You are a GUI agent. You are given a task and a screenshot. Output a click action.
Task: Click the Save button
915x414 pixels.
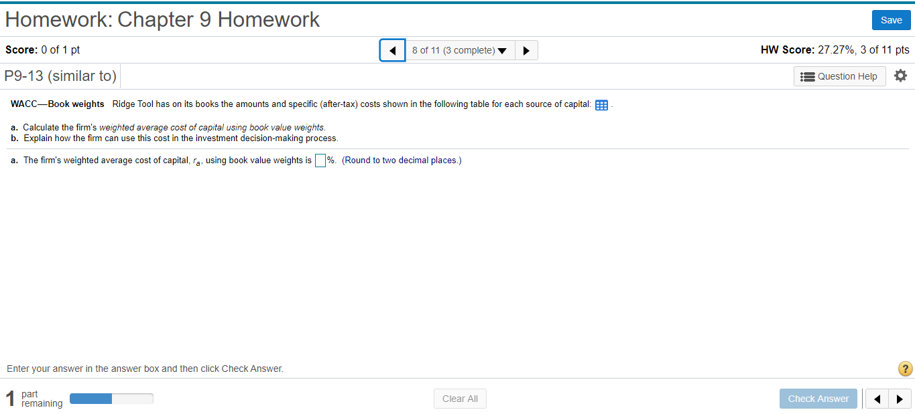(x=891, y=20)
